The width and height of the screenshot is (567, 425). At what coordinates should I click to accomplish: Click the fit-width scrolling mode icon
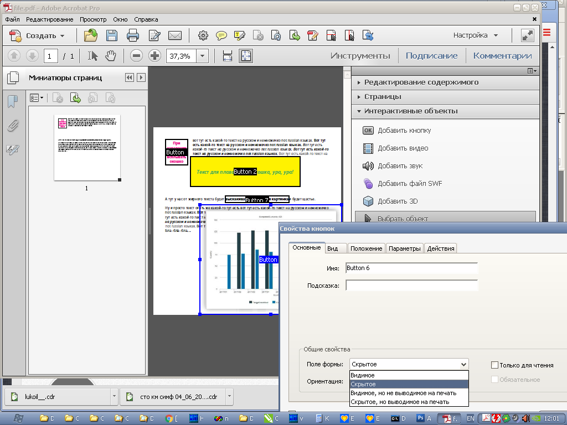228,56
